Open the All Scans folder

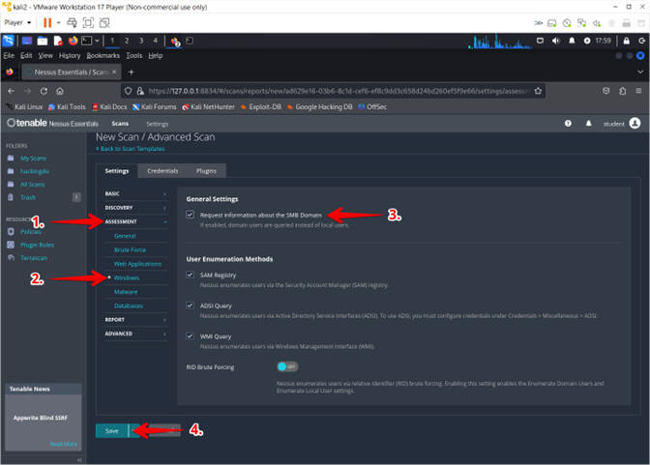click(x=32, y=184)
